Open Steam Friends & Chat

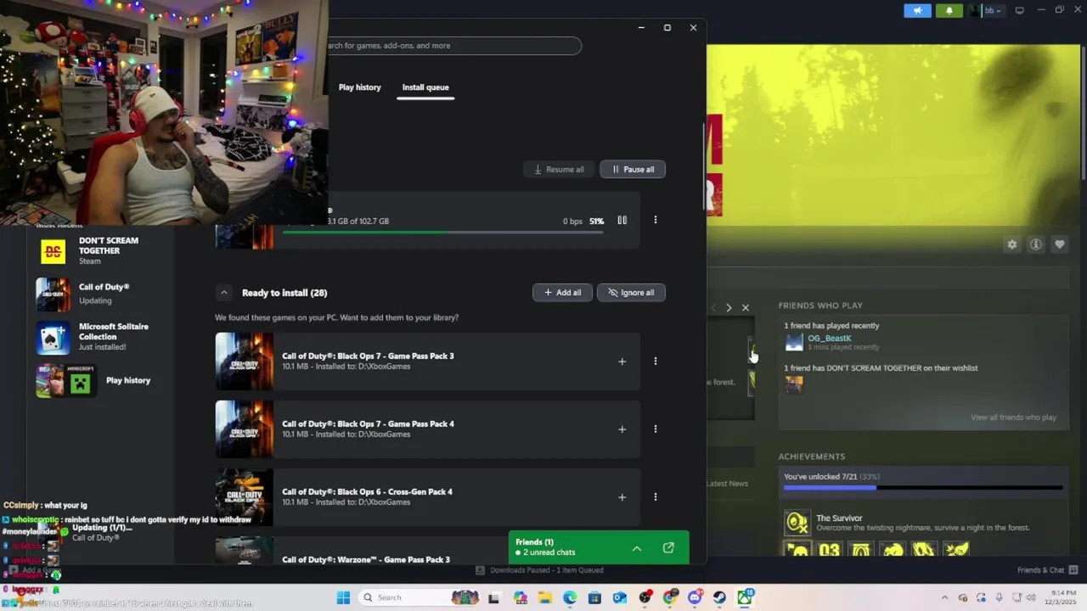click(1048, 570)
